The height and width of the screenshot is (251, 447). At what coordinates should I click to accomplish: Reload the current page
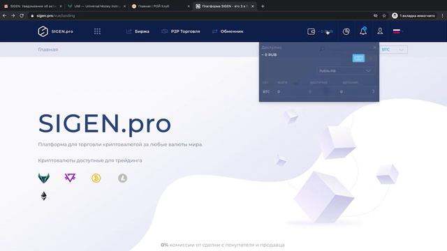pos(22,15)
